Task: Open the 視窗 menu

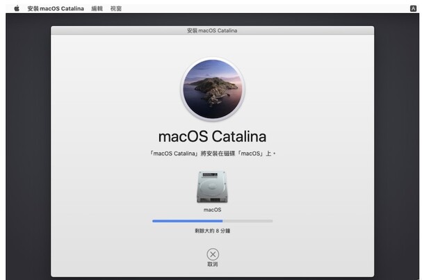Action: pyautogui.click(x=116, y=8)
